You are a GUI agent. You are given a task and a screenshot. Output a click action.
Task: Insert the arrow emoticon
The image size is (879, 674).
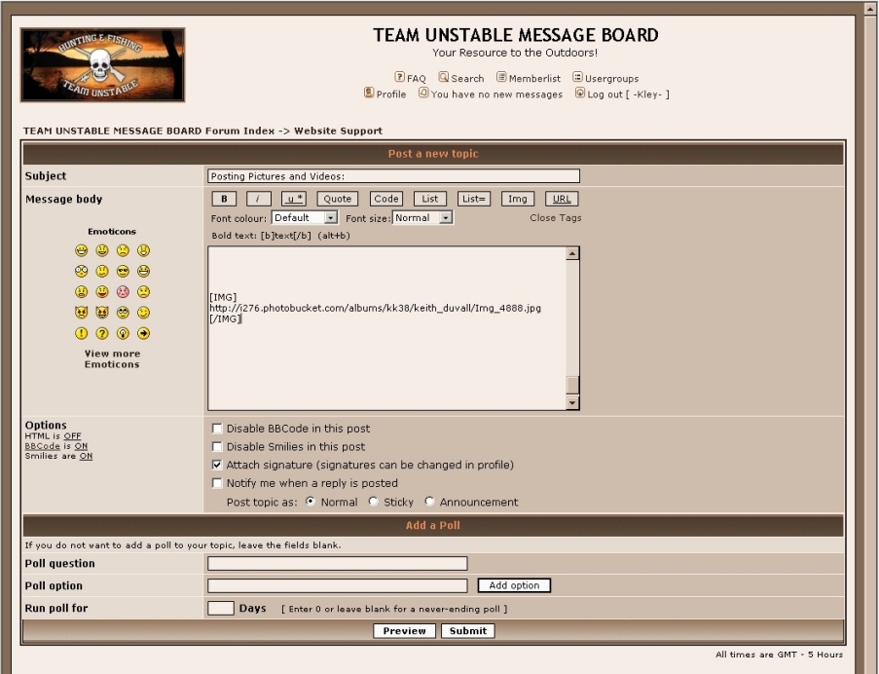coord(144,333)
